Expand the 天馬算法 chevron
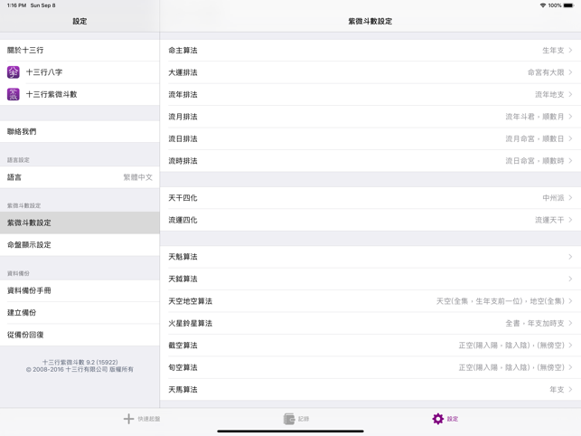This screenshot has height=436, width=581. point(570,389)
